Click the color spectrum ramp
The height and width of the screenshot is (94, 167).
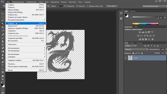tap(145, 24)
